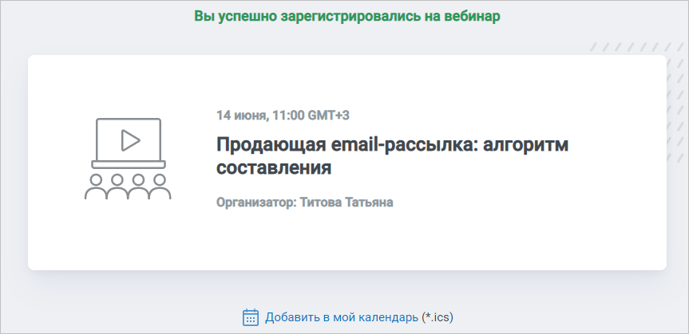Click the second audience person from left
The height and width of the screenshot is (334, 689).
pos(117,187)
